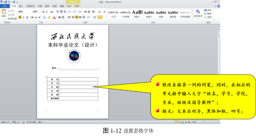Apply subscript formatting
The image size is (256, 138).
(x=36, y=17)
